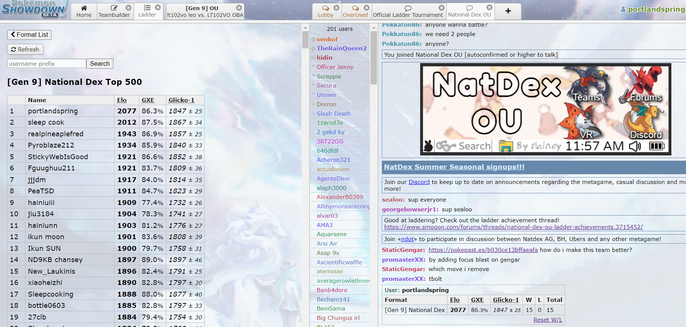This screenshot has width=686, height=327.
Task: Close the OverUsed chat tab
Action: [367, 8]
